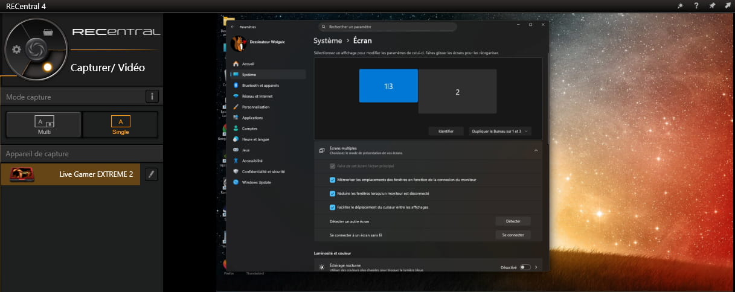Image resolution: width=735 pixels, height=292 pixels.
Task: Select the orange Capture/Video dot in the dial
Action: (48, 66)
